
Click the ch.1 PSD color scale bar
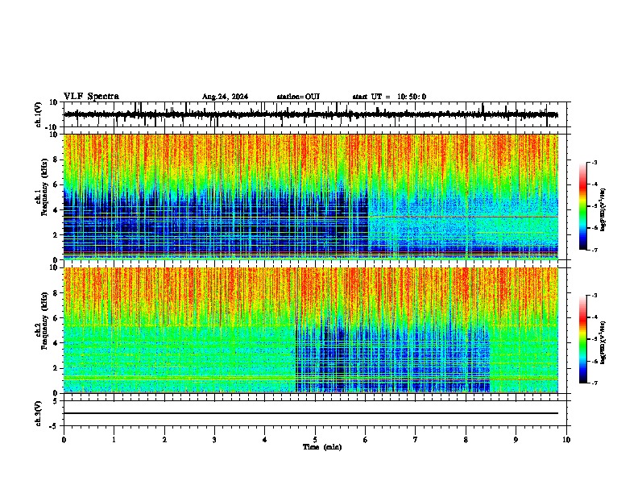(583, 206)
